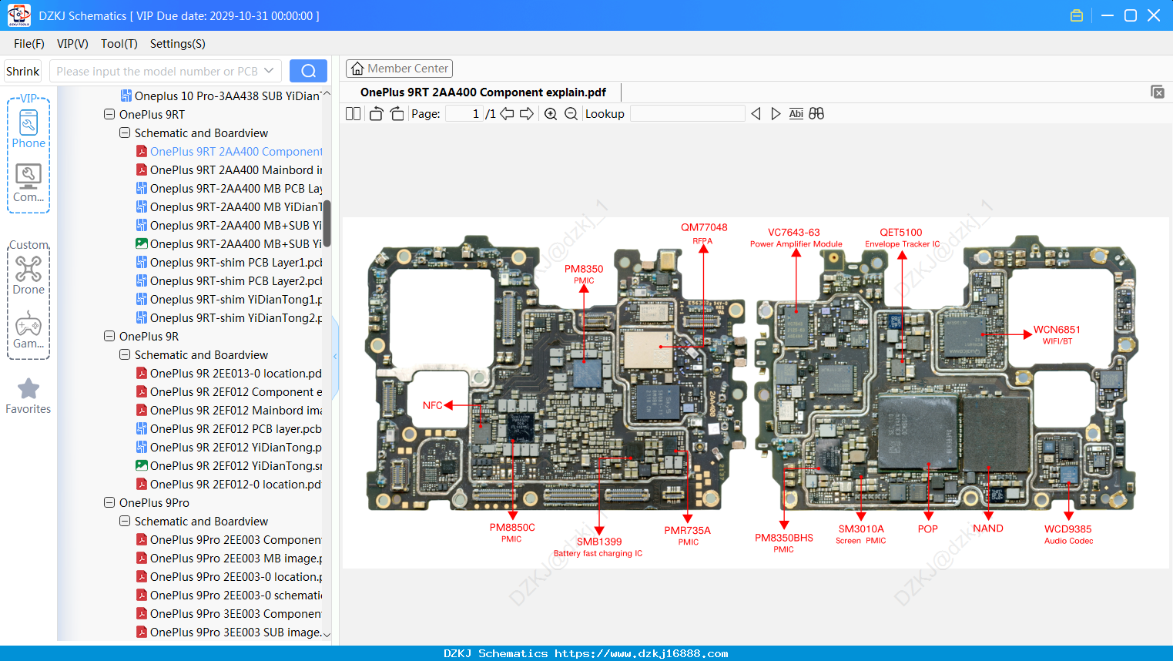Click the model number search input
The height and width of the screenshot is (661, 1173).
(x=157, y=71)
